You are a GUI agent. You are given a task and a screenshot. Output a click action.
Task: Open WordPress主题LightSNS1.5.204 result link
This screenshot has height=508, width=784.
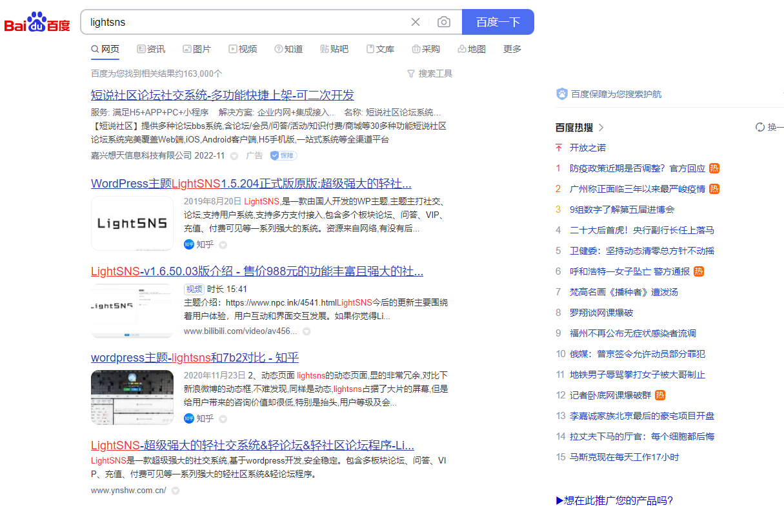click(251, 184)
